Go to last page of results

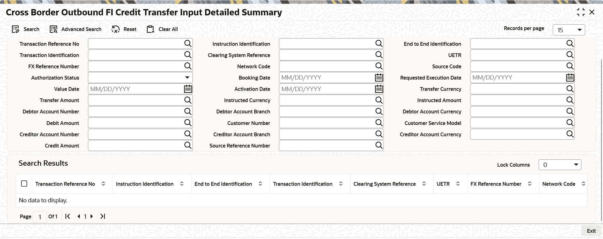click(x=103, y=216)
